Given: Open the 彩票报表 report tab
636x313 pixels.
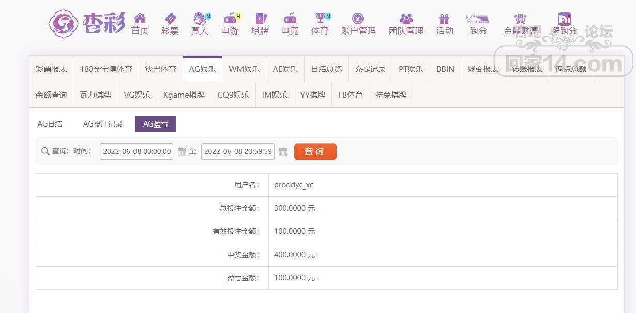Looking at the screenshot, I should tap(51, 69).
